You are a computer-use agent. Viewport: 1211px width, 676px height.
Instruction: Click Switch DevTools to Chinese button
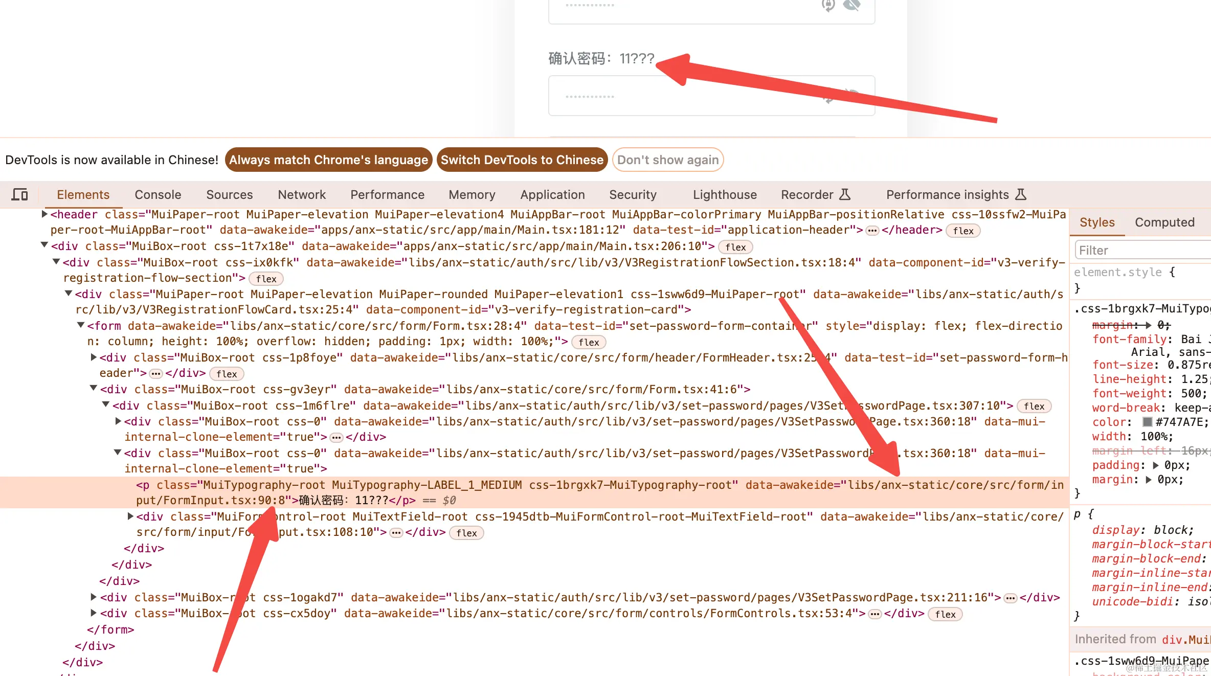tap(522, 160)
